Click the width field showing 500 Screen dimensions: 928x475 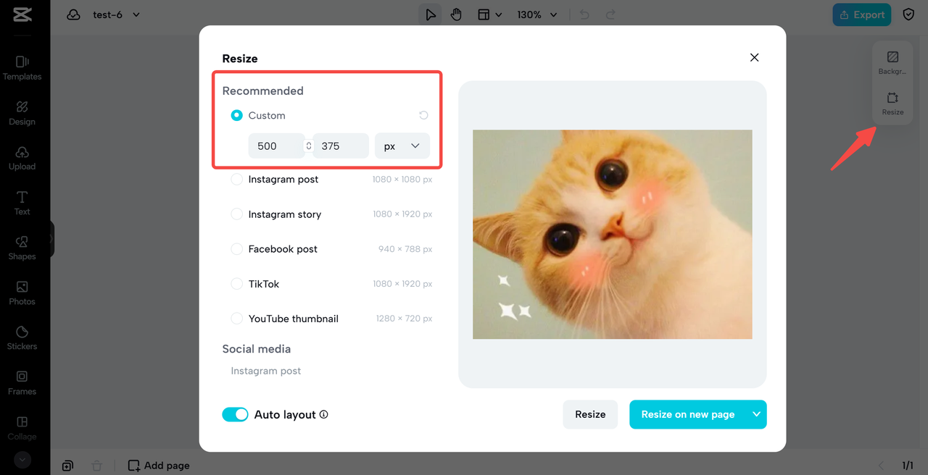pos(276,146)
